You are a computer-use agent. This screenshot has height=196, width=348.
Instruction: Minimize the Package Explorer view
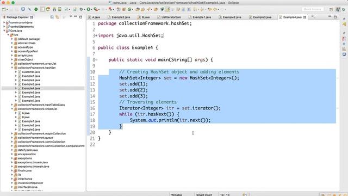click(76, 17)
